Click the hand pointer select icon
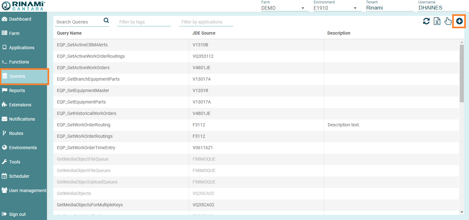469x220 pixels. pyautogui.click(x=448, y=21)
